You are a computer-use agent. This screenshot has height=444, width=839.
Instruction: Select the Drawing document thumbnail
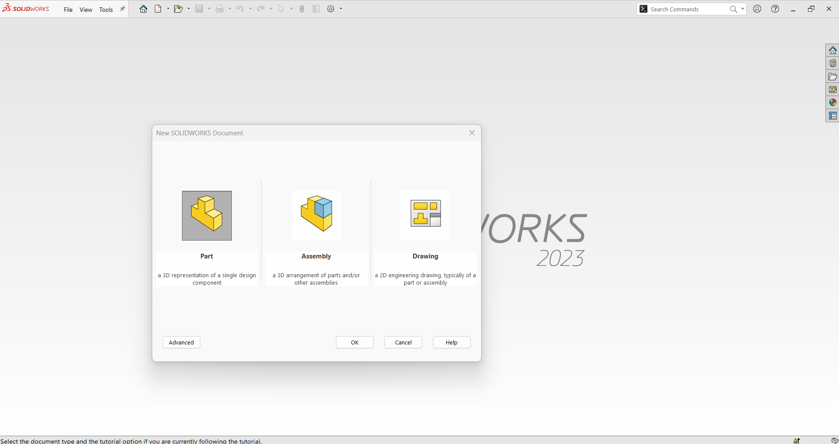[x=426, y=216]
